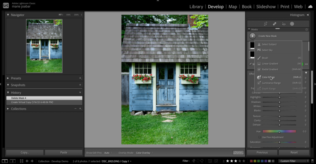Click the Create New Mask plus button
This screenshot has height=164, width=316.
click(x=252, y=36)
